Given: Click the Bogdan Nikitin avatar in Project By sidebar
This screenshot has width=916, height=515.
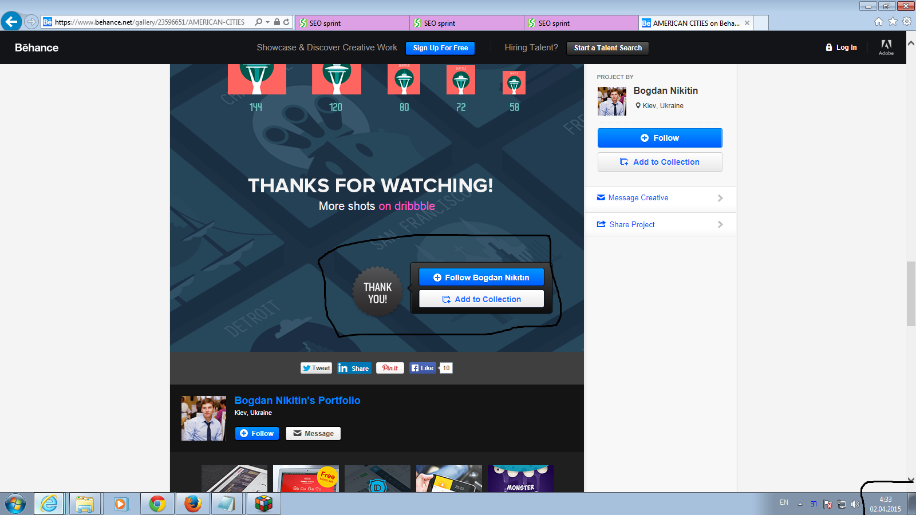Looking at the screenshot, I should (x=612, y=101).
